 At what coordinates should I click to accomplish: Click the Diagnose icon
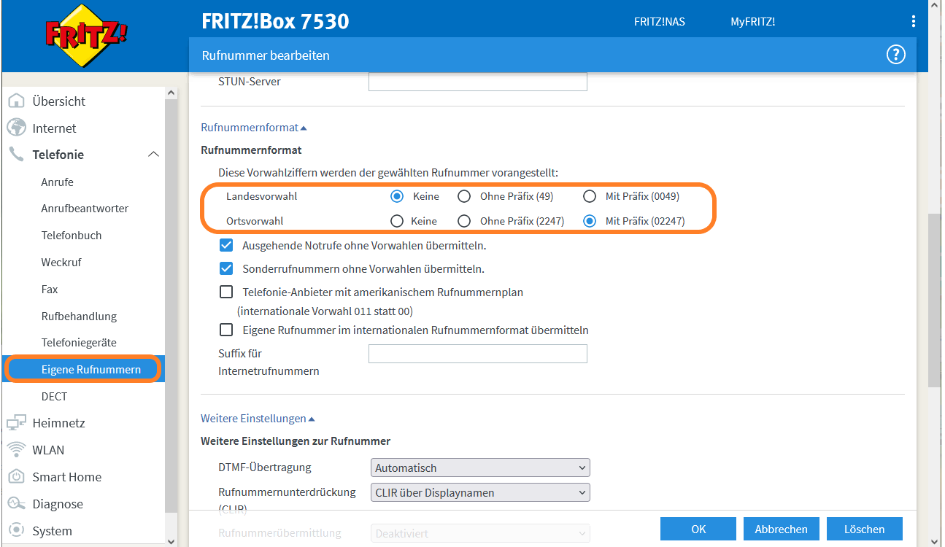(16, 503)
